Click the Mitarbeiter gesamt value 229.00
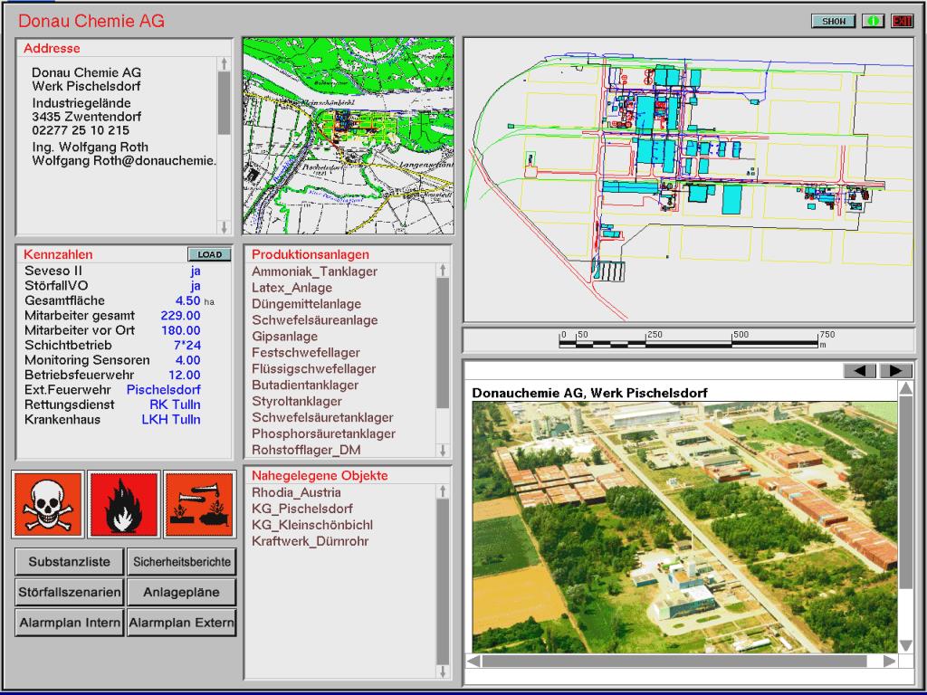 tap(180, 316)
